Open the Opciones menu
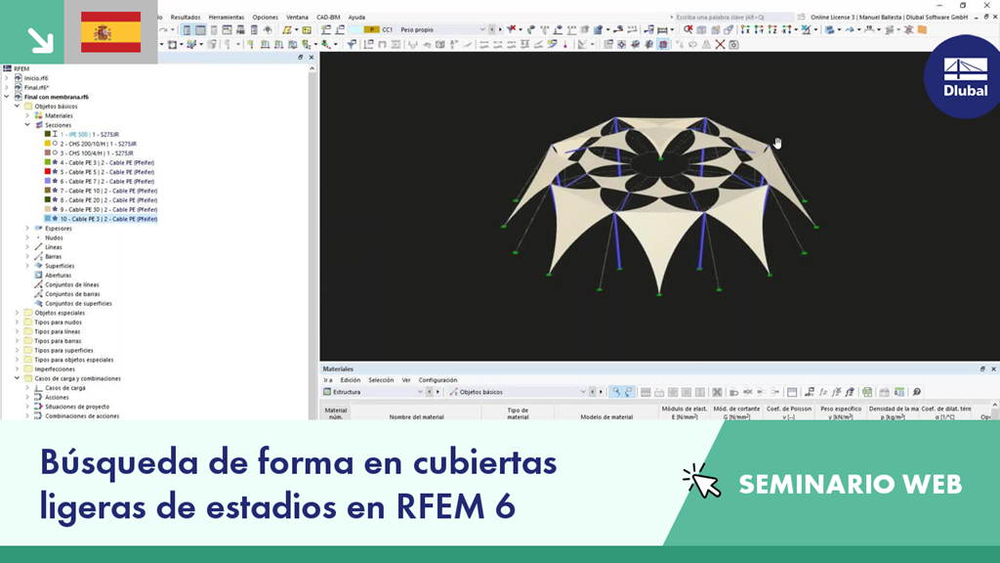Viewport: 1000px width, 563px height. coord(266,18)
